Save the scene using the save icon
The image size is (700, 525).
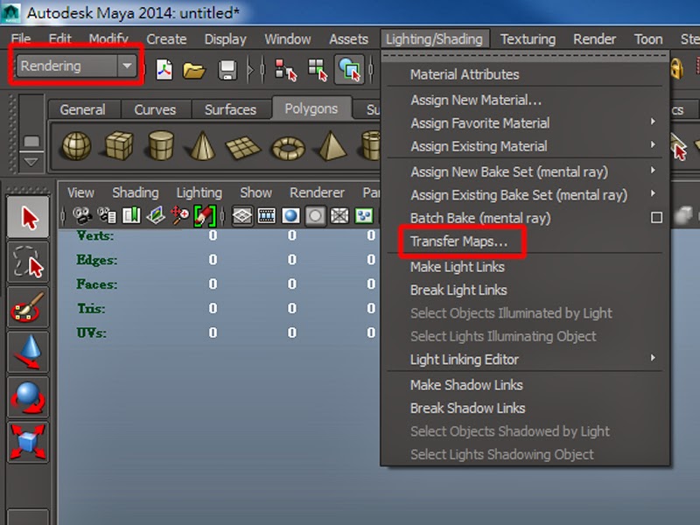[x=226, y=71]
